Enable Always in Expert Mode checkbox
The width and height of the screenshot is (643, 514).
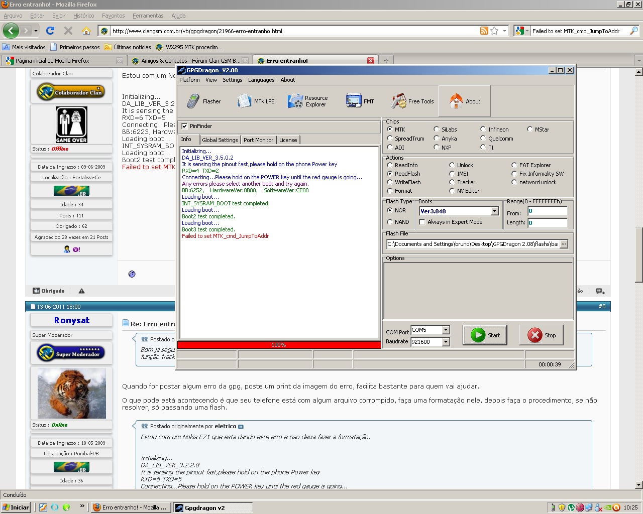422,222
